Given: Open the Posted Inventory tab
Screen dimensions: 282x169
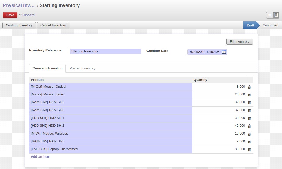Looking at the screenshot, I should click(x=82, y=68).
